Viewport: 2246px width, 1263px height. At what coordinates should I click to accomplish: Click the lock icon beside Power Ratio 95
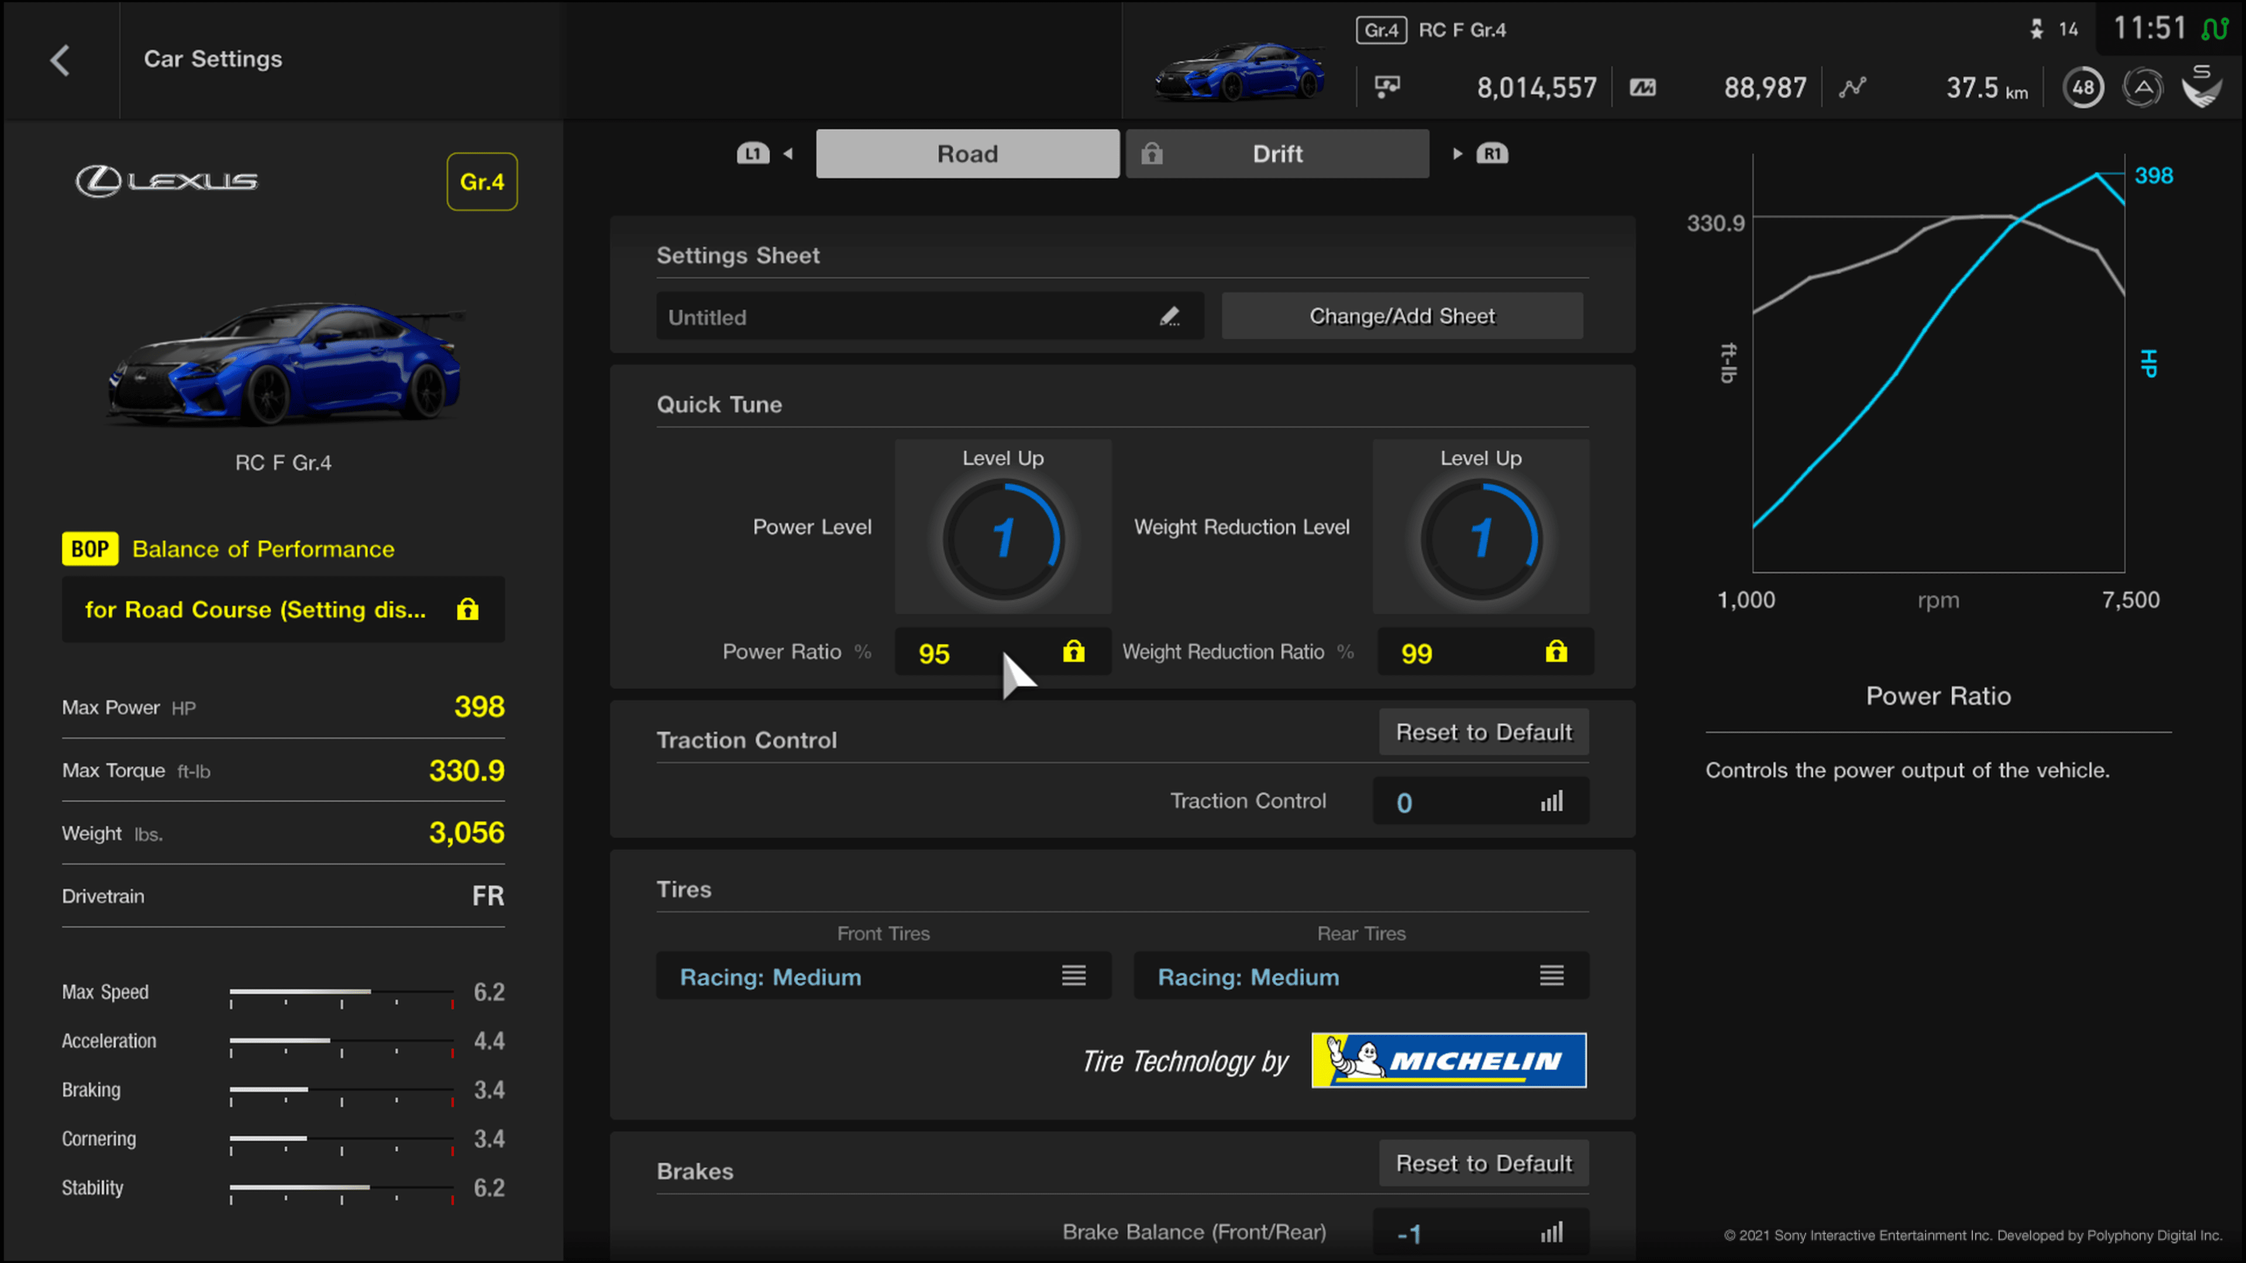point(1073,651)
